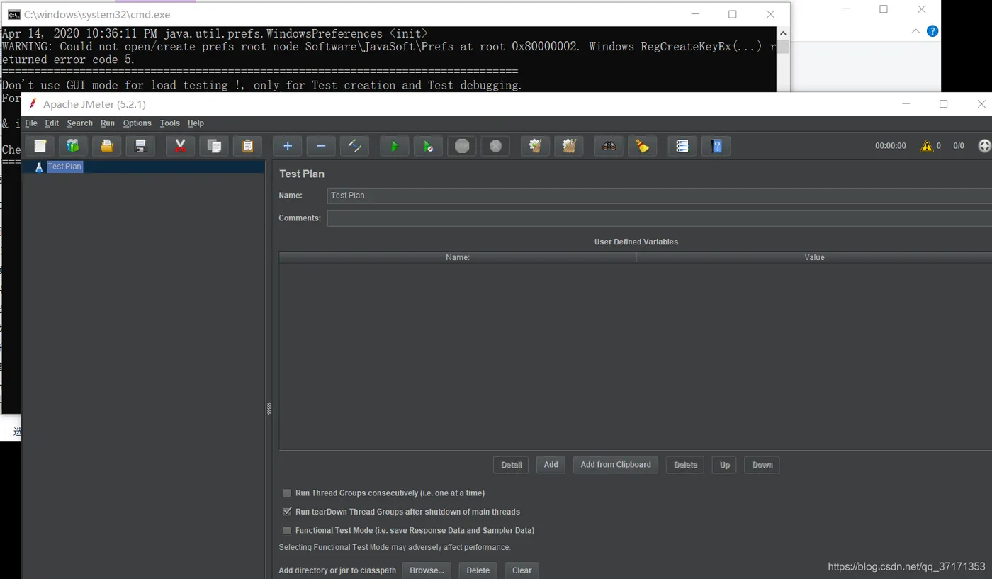Copy the selected element icon
The height and width of the screenshot is (579, 992).
click(213, 146)
